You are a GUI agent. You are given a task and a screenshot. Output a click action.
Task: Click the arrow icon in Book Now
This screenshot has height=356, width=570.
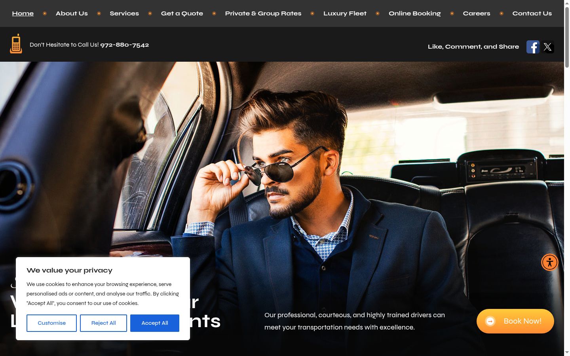pos(490,321)
